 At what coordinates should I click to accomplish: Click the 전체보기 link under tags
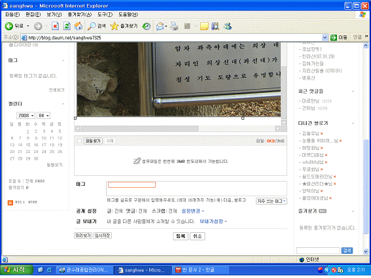[56, 90]
